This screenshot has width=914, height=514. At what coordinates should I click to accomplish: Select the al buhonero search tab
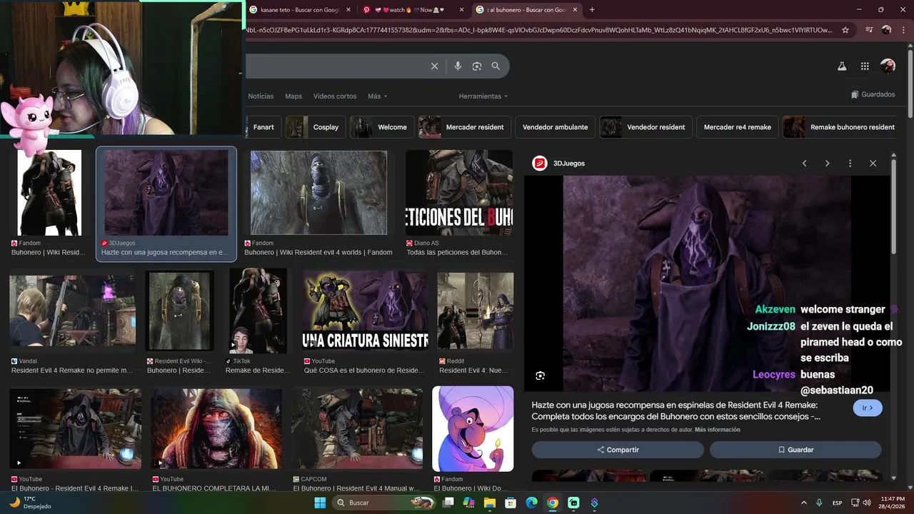[x=526, y=10]
